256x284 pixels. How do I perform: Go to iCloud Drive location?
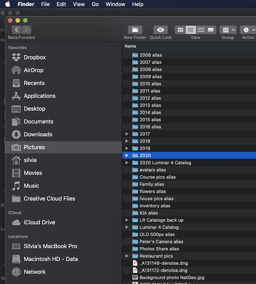pos(39,223)
